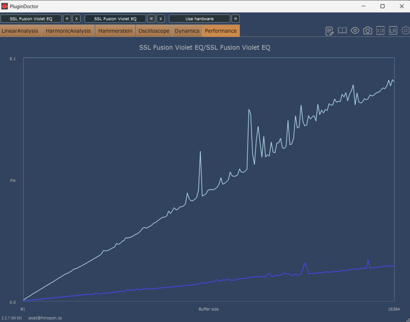Open the notes editor icon in the toolbar
Screen dimensions: 410x322
329,31
